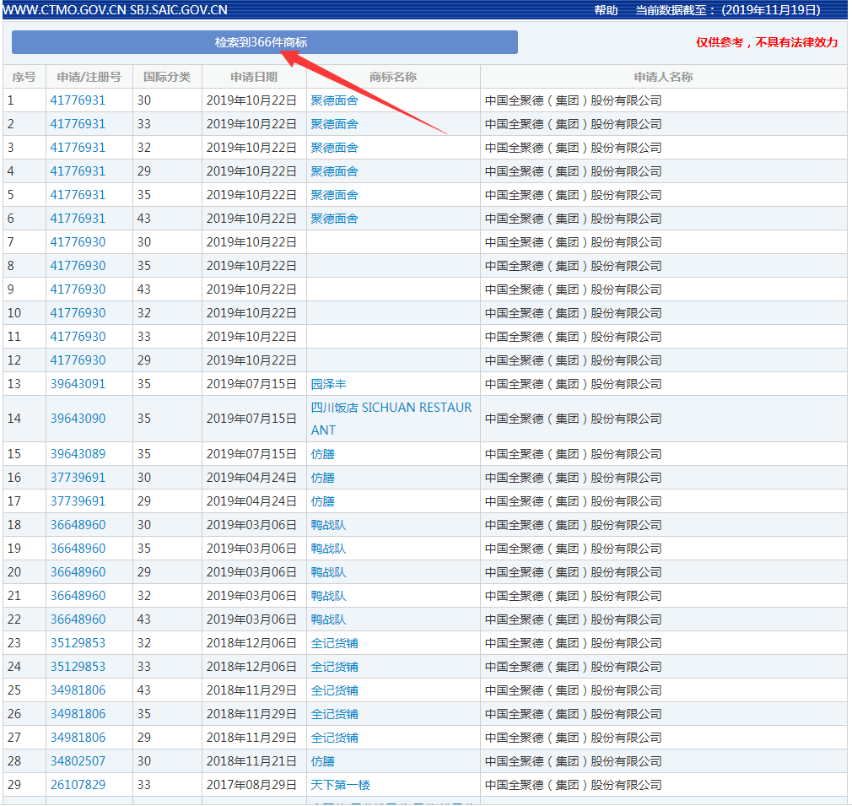The image size is (852, 806).
Task: Open 全记货铺 trademark in row 24
Action: tap(334, 667)
